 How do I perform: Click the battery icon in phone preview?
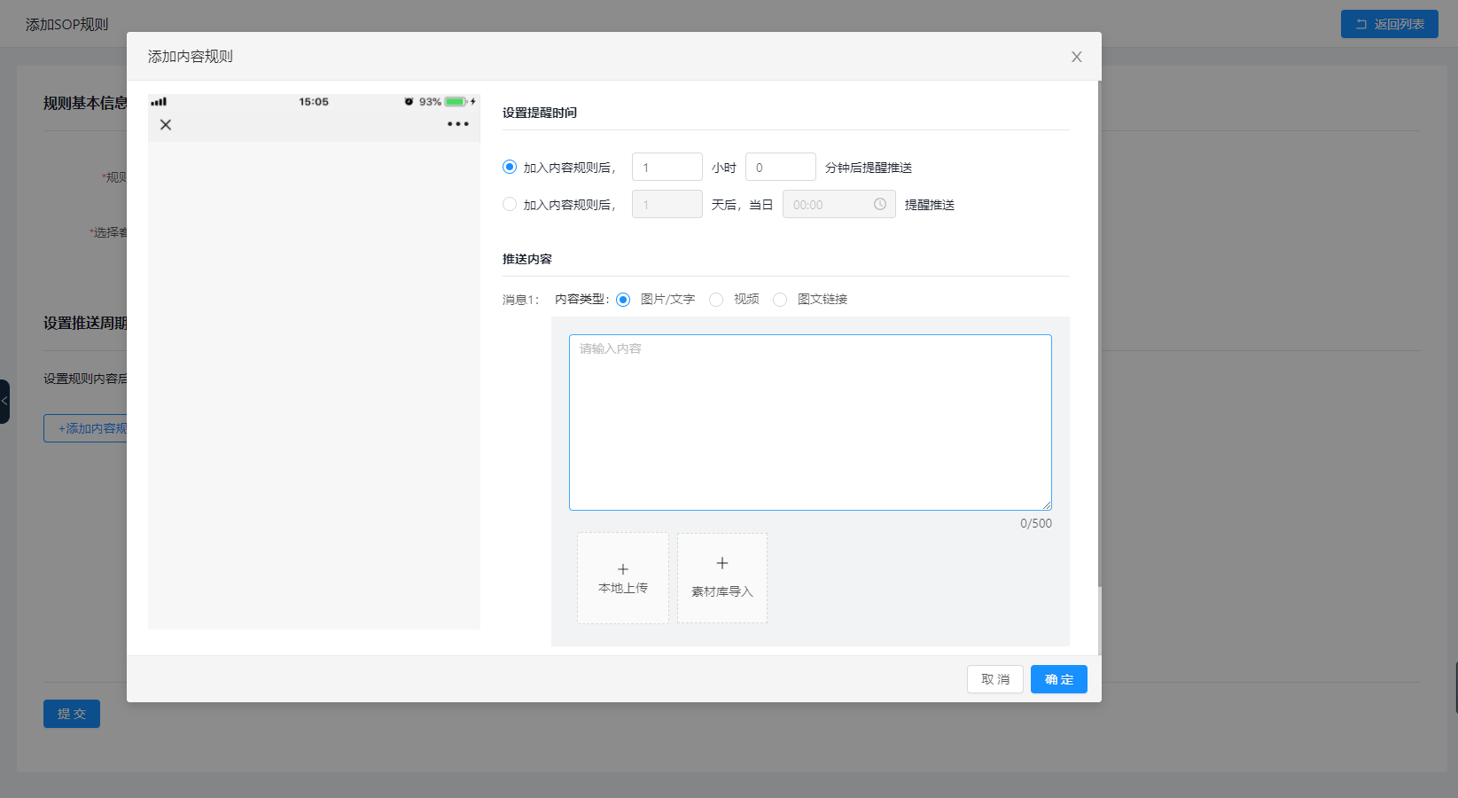coord(456,102)
